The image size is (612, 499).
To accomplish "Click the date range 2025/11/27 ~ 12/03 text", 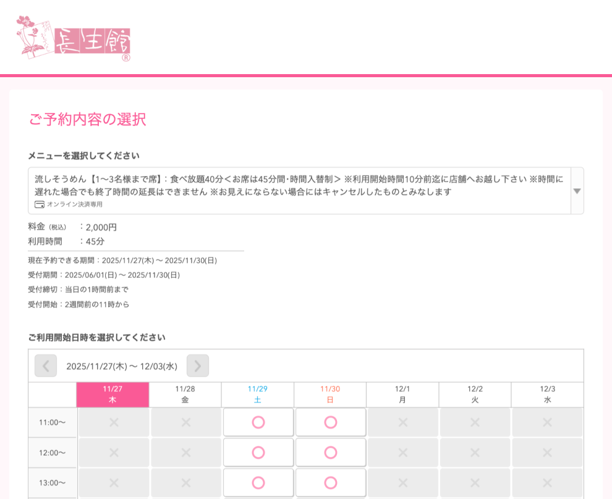I will pos(122,366).
